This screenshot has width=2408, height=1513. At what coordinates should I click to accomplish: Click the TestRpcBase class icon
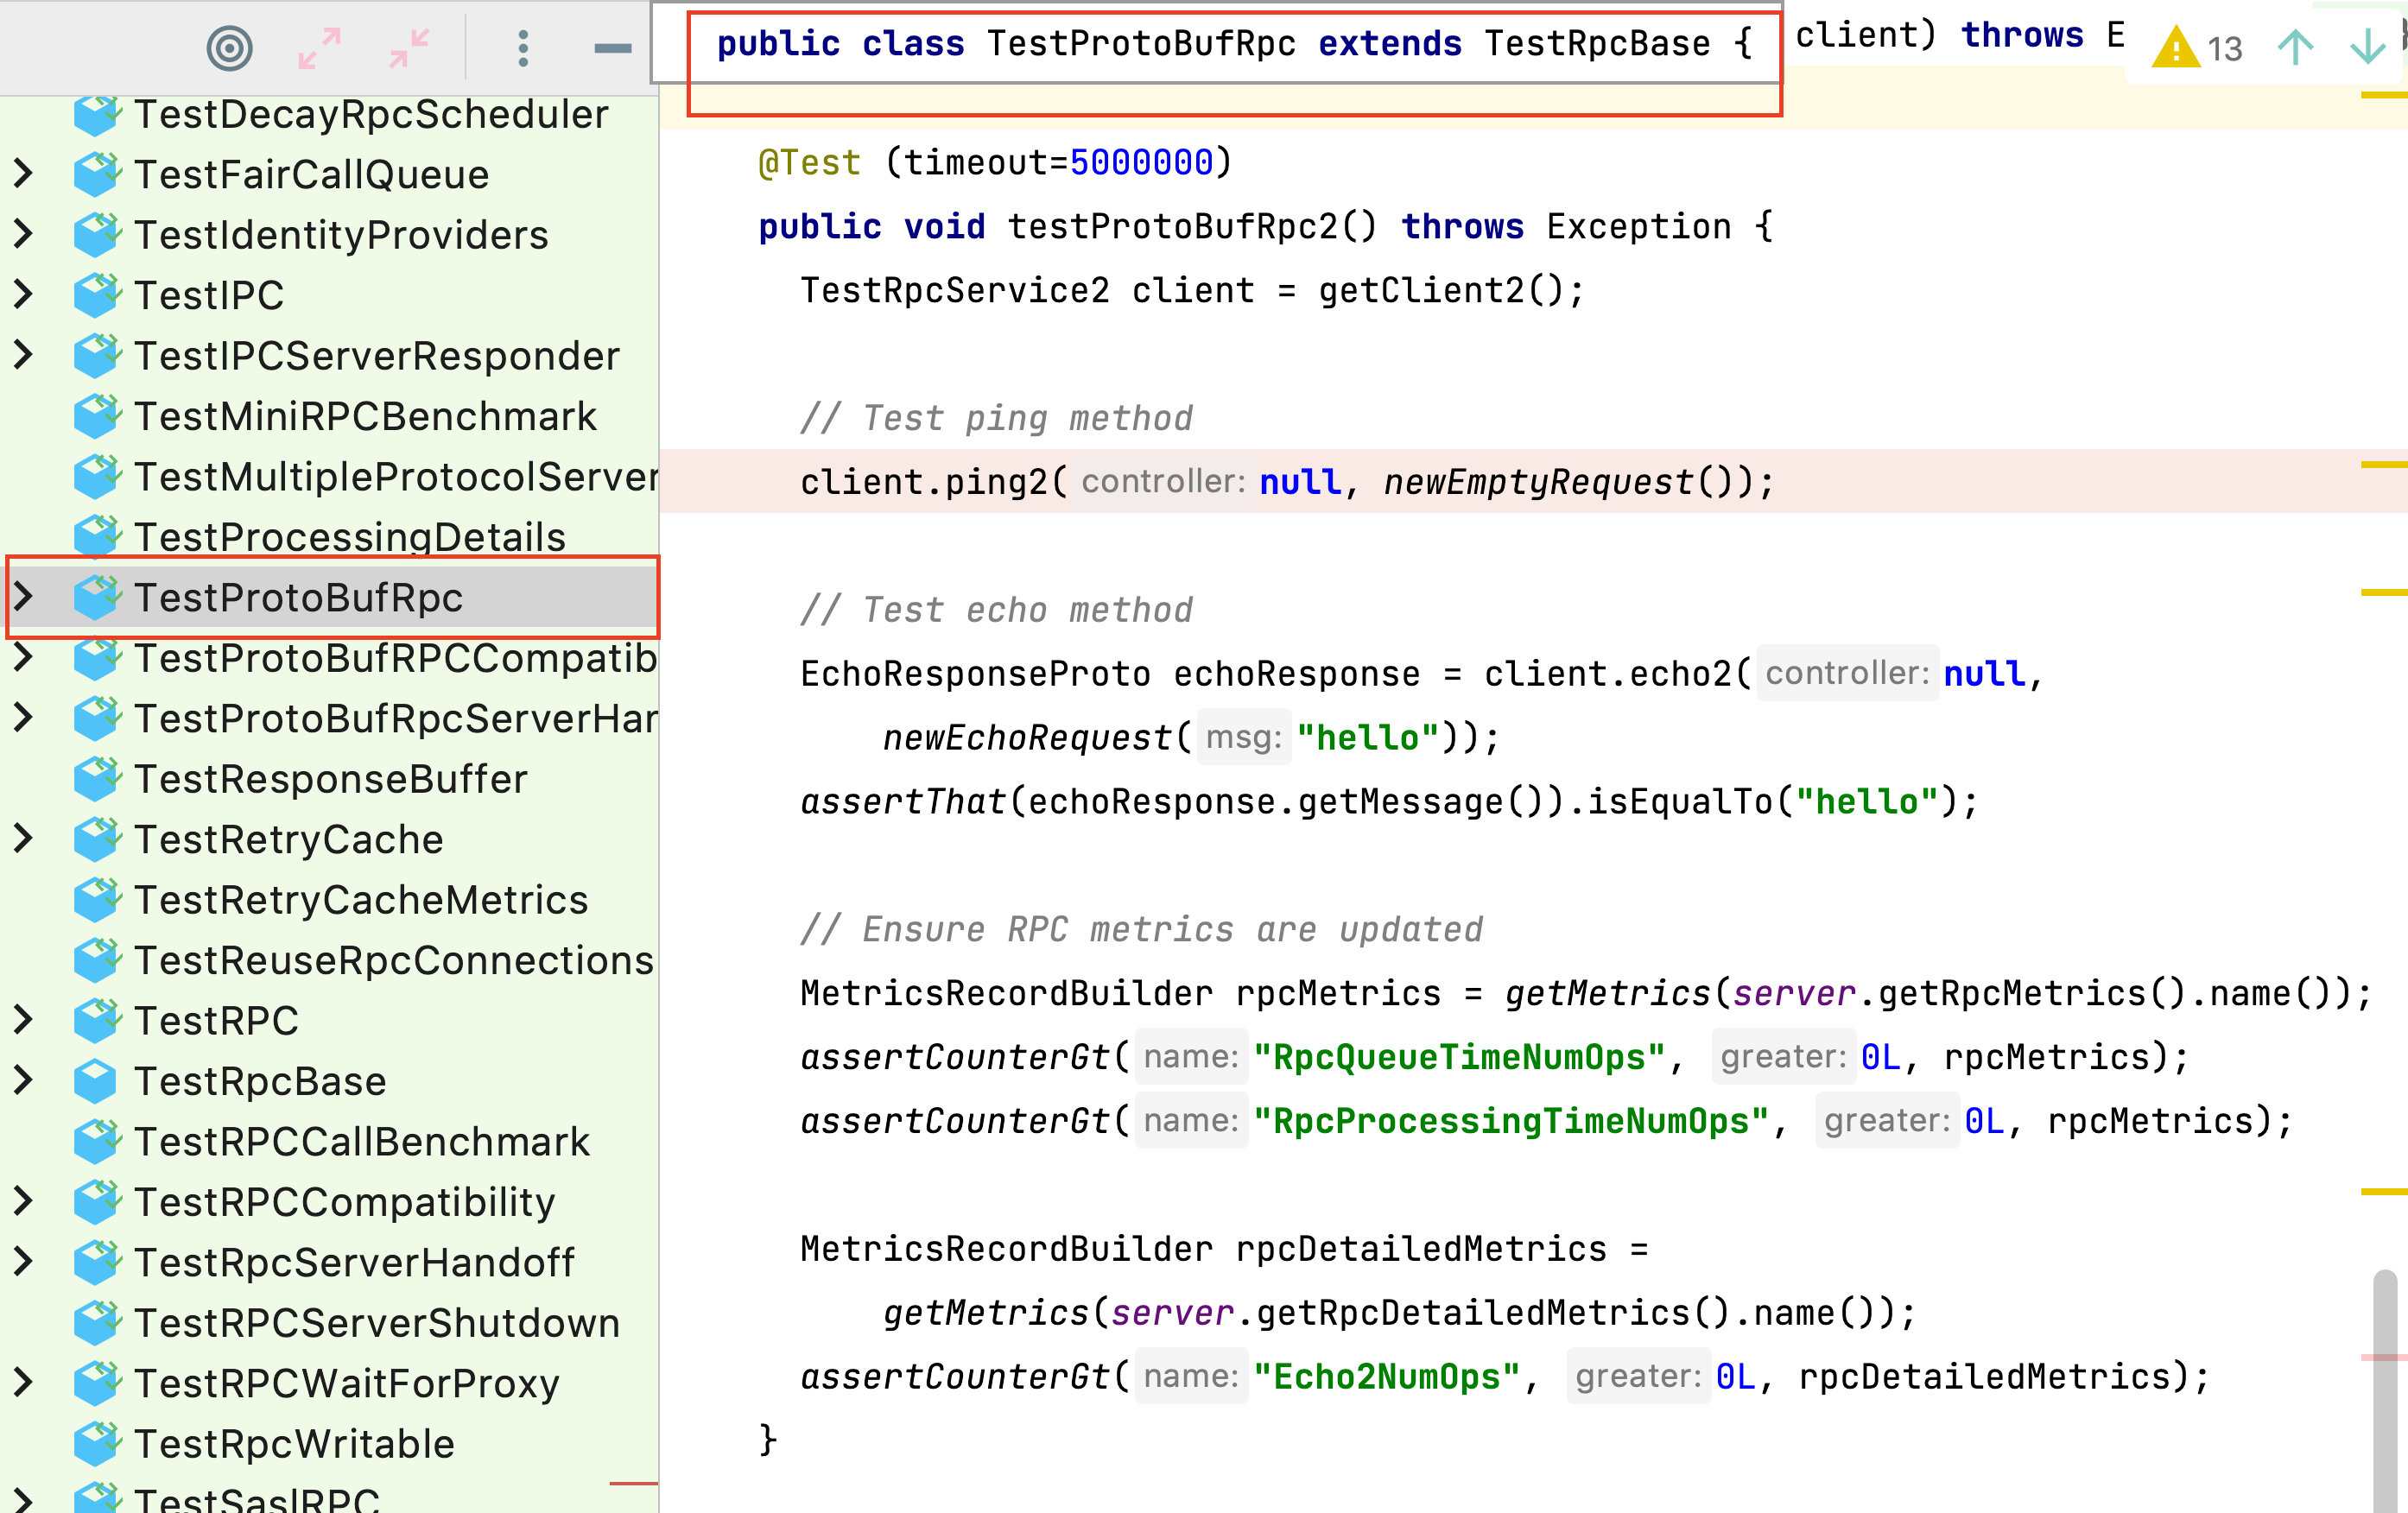tap(97, 1081)
